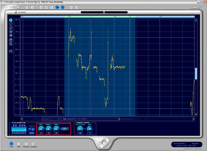Viewport: 207px width, 151px height.
Task: Click the C 4 pitch label
Action: click(18, 38)
